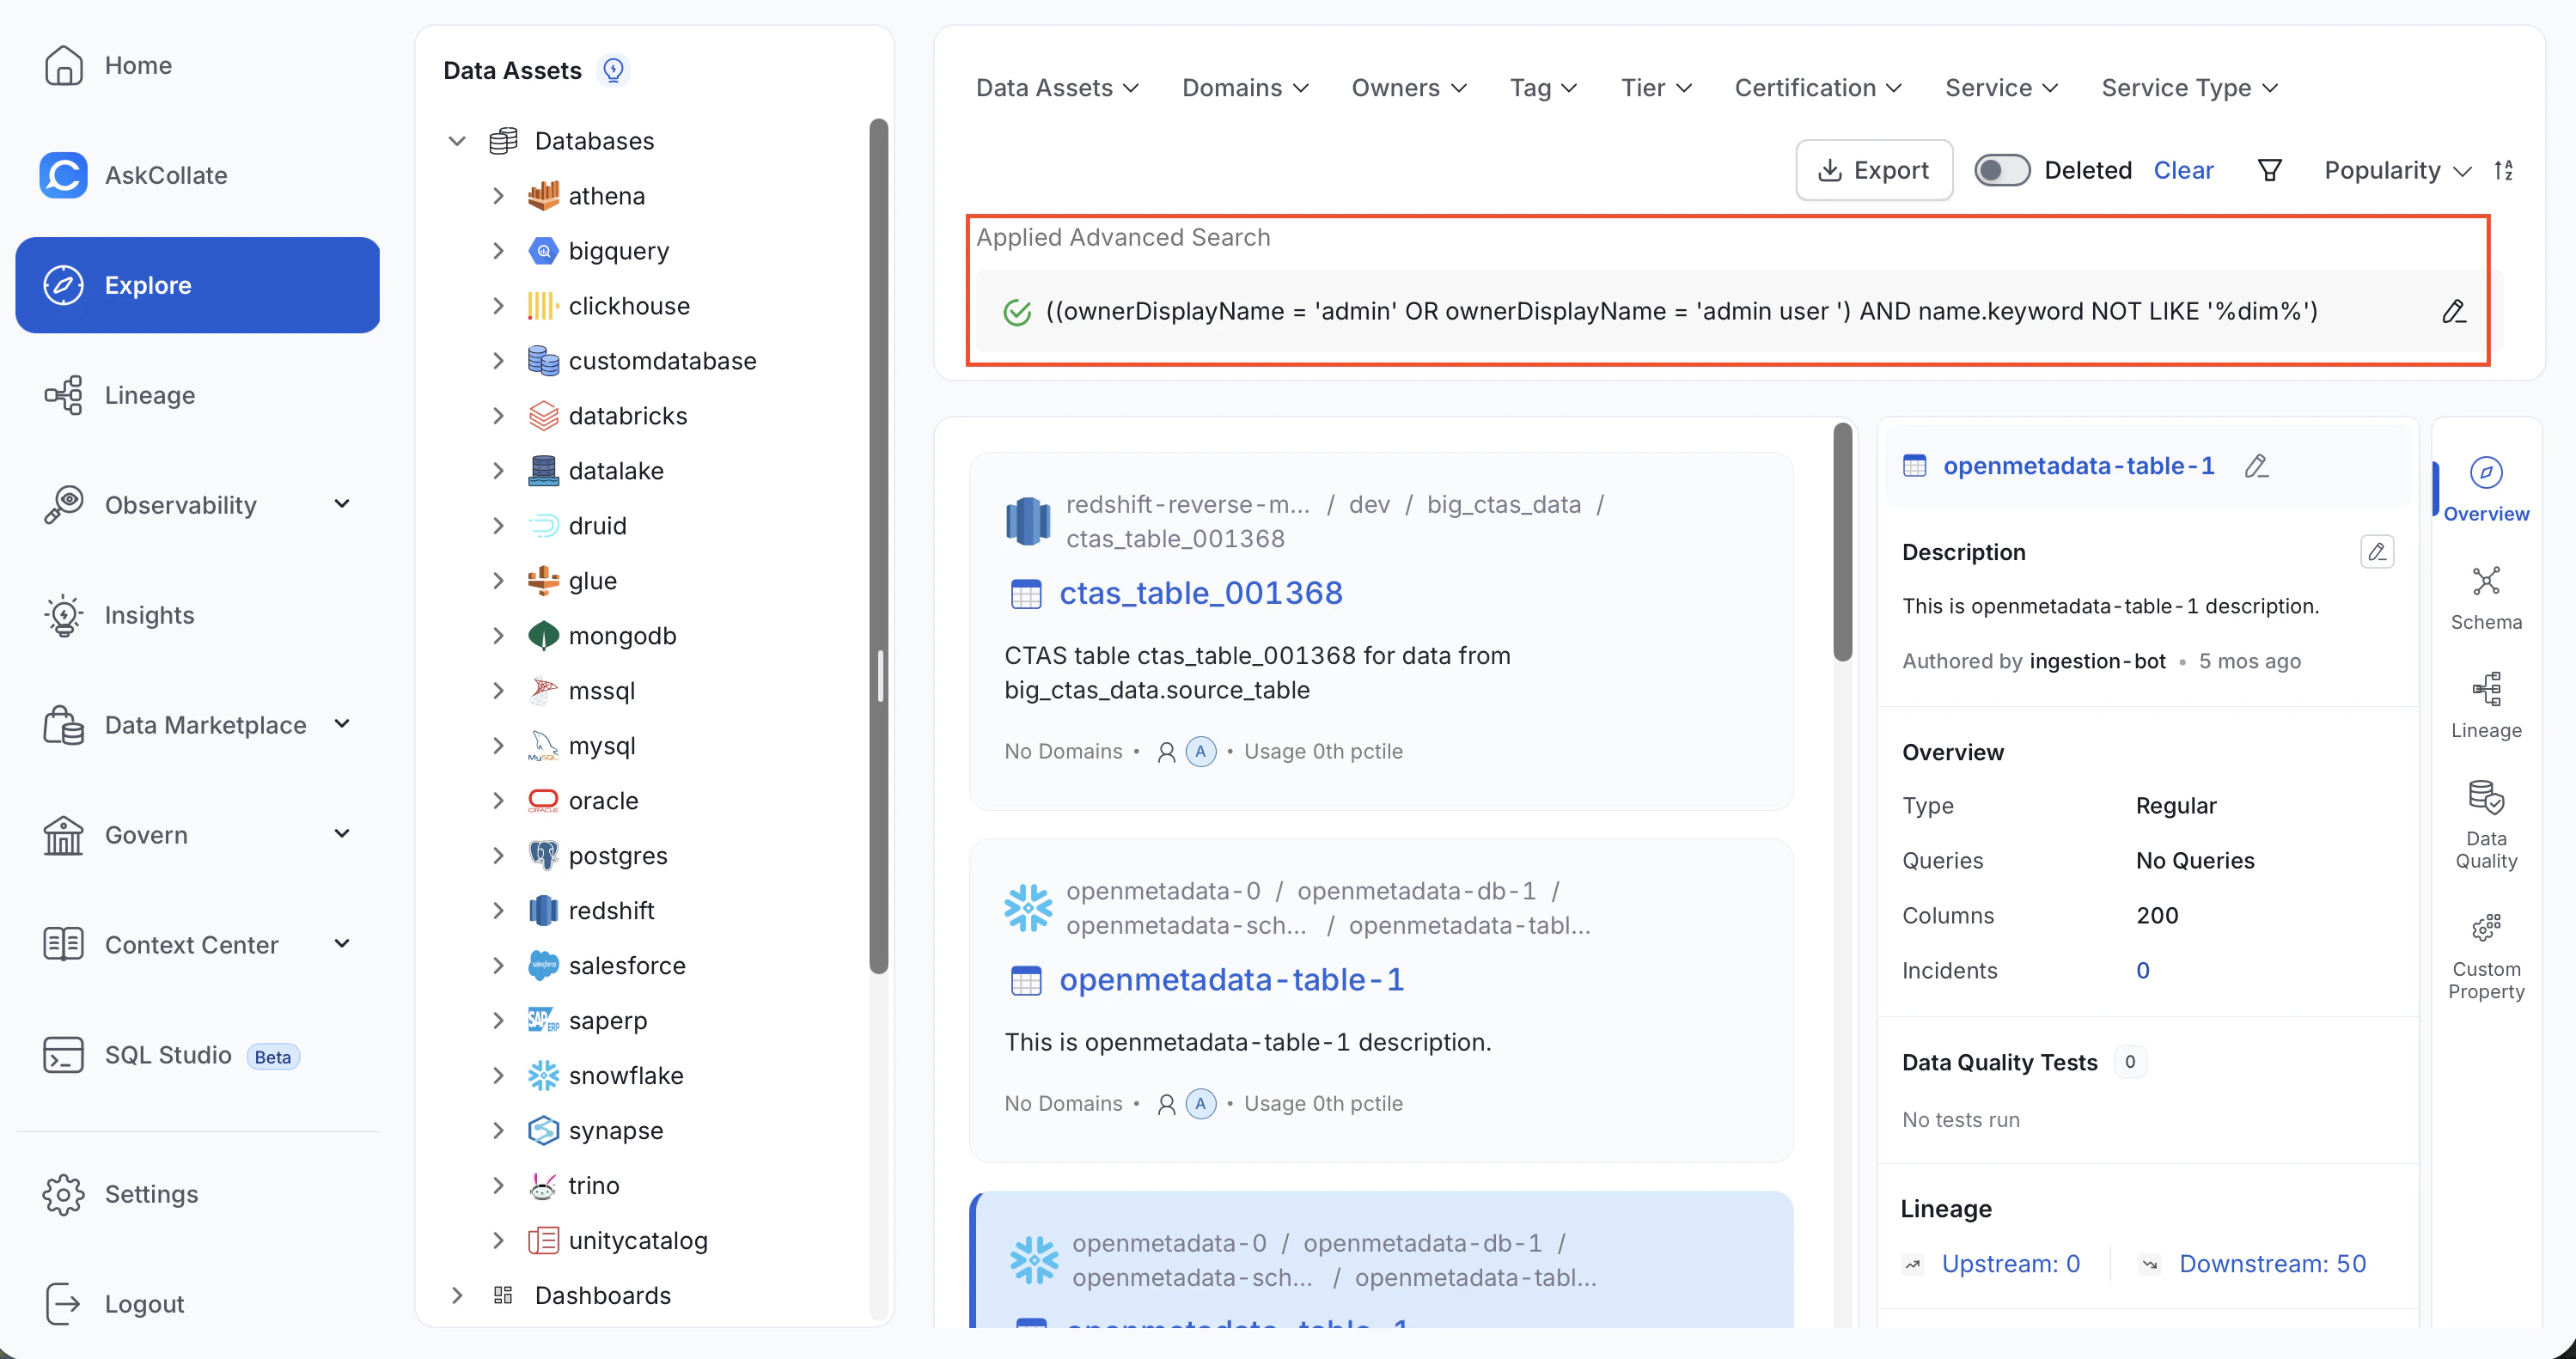Screen dimensions: 2576x1359
Task: Click snowflake service icon in tree
Action: [543, 1076]
